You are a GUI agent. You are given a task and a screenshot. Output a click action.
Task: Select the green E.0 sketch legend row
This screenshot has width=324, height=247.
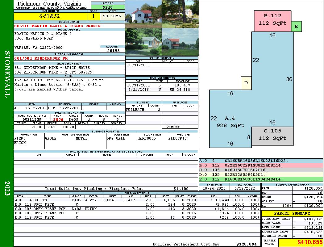click(261, 179)
